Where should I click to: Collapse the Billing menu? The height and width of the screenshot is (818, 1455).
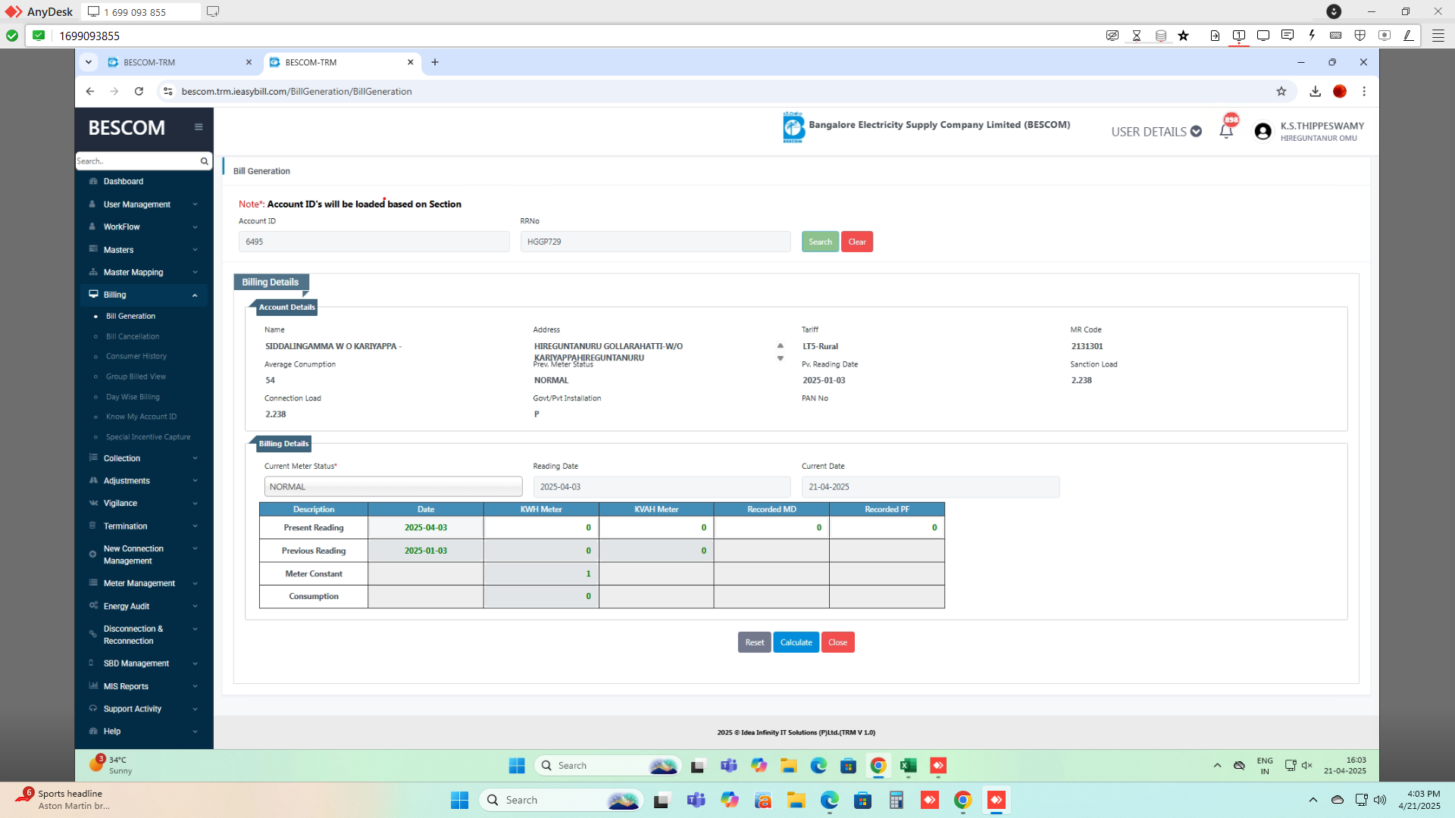coord(144,295)
